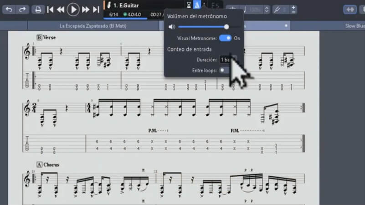Click the relative speed stepper arrows
Screen dimensions: 365x205
click(x=267, y=10)
